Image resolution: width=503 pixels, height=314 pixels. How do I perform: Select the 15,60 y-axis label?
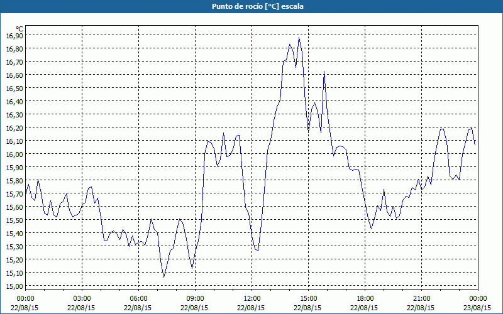pos(14,207)
